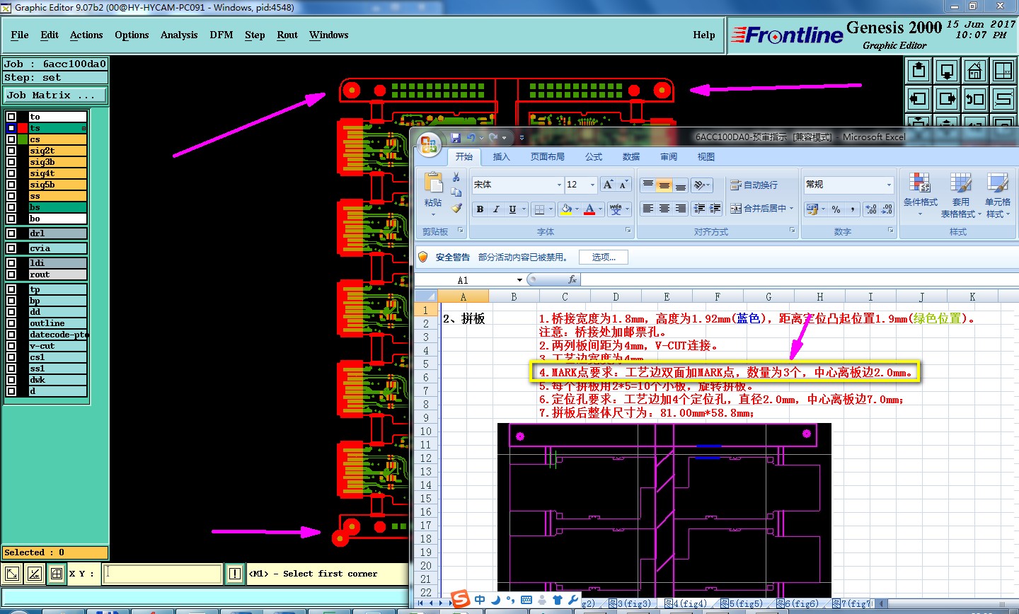Click the fill color paint bucket swatch

pyautogui.click(x=566, y=209)
